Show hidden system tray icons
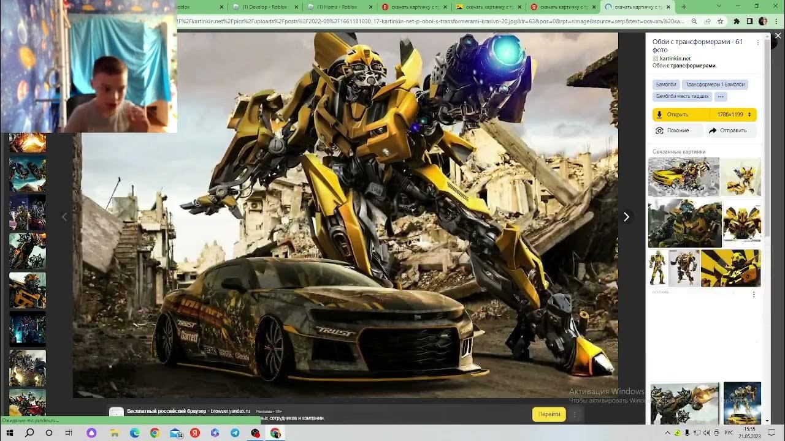785x441 pixels. click(668, 433)
